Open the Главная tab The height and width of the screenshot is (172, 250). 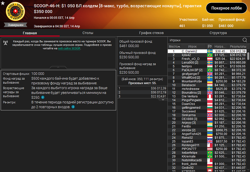pyautogui.click(x=30, y=33)
